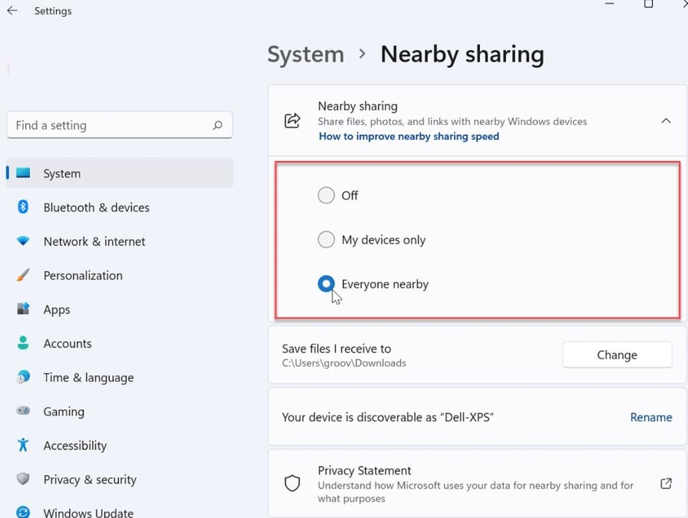Click the Personalization paintbrush icon
The width and height of the screenshot is (688, 518).
pos(23,275)
